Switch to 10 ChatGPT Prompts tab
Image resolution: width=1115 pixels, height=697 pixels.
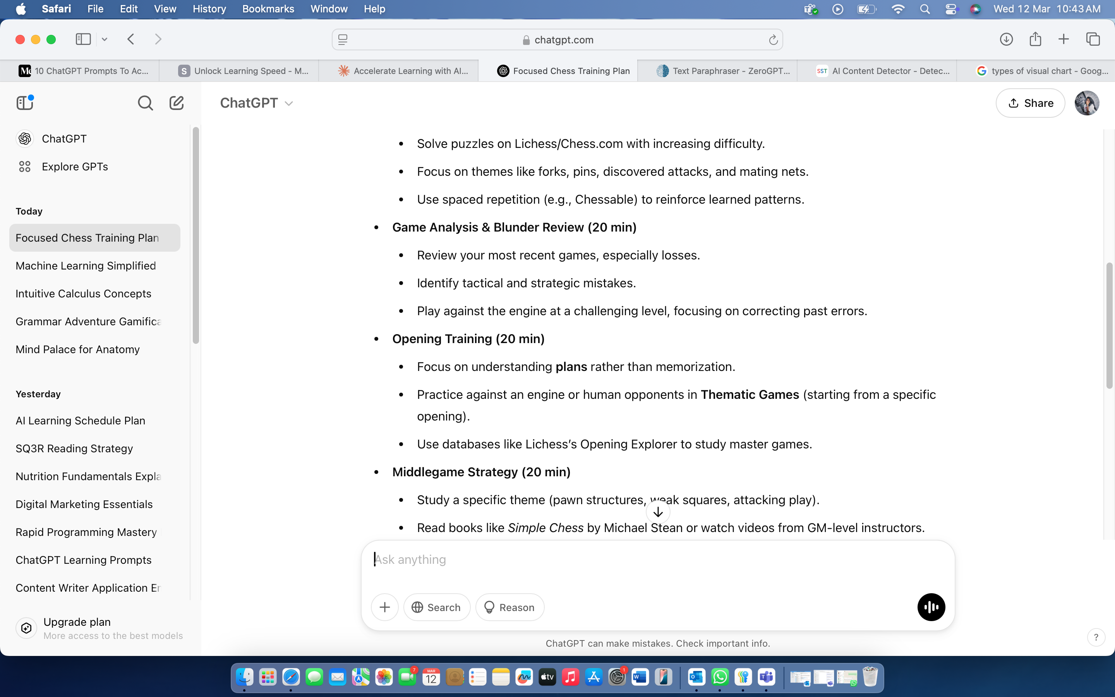[x=80, y=70]
